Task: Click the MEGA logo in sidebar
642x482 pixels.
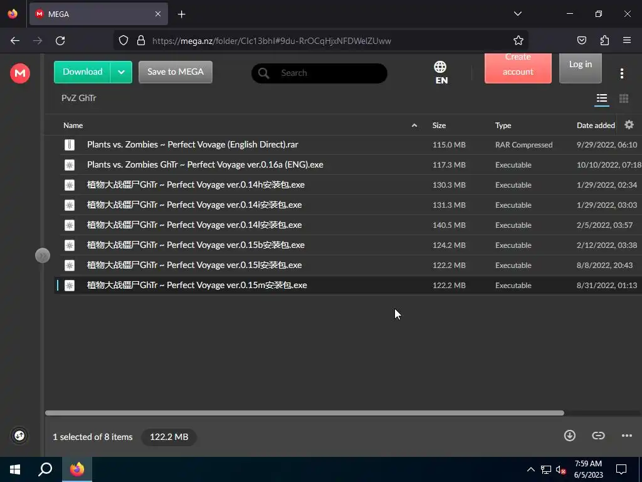Action: pos(20,73)
